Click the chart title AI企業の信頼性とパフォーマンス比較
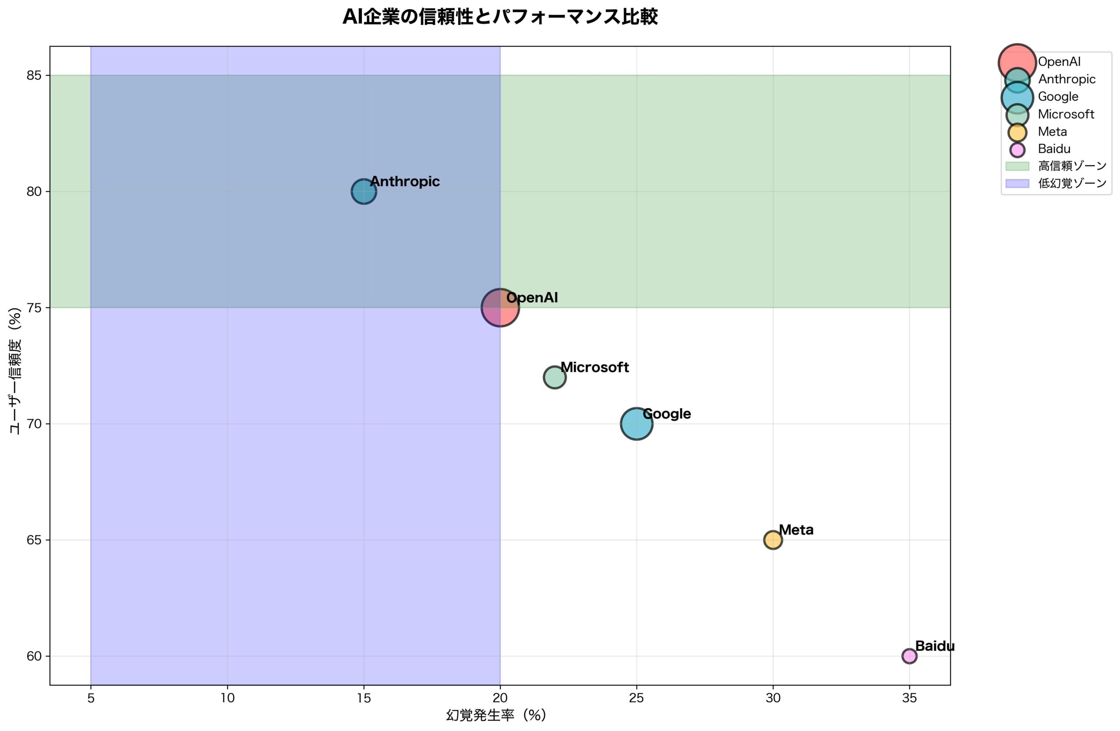Image resolution: width=1120 pixels, height=731 pixels. click(500, 17)
